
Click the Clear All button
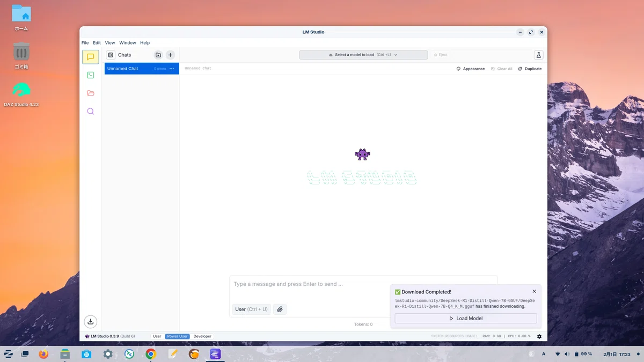tap(502, 69)
